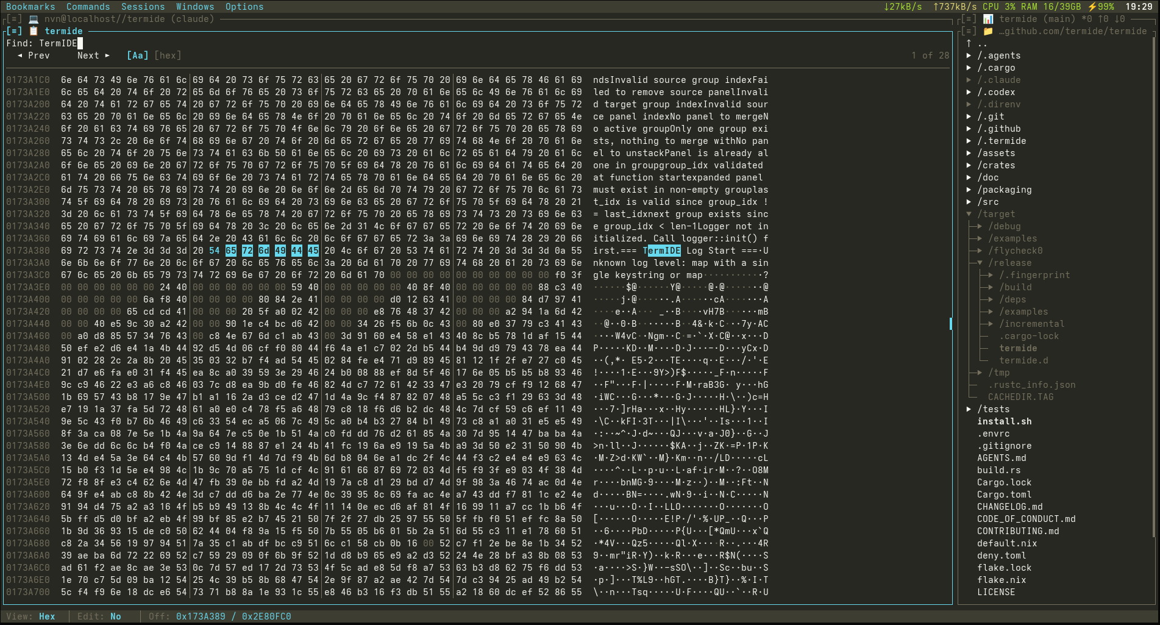The height and width of the screenshot is (625, 1160).
Task: Expand the /.github folder
Action: 969,129
